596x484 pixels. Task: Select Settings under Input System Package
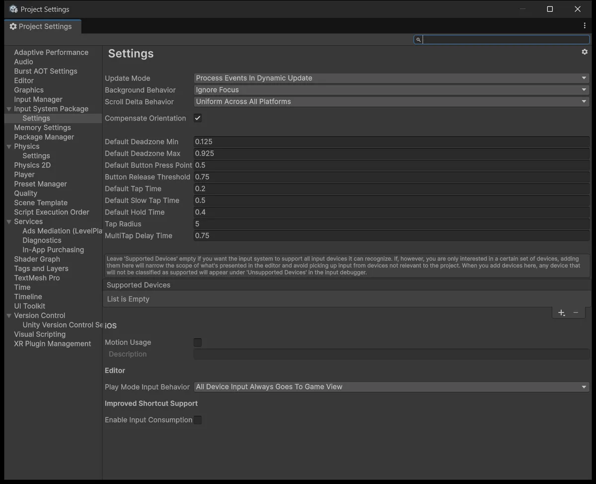36,118
